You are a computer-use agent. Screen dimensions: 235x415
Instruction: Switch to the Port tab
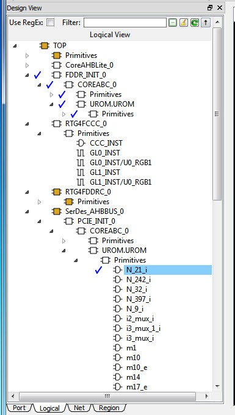[x=19, y=408]
